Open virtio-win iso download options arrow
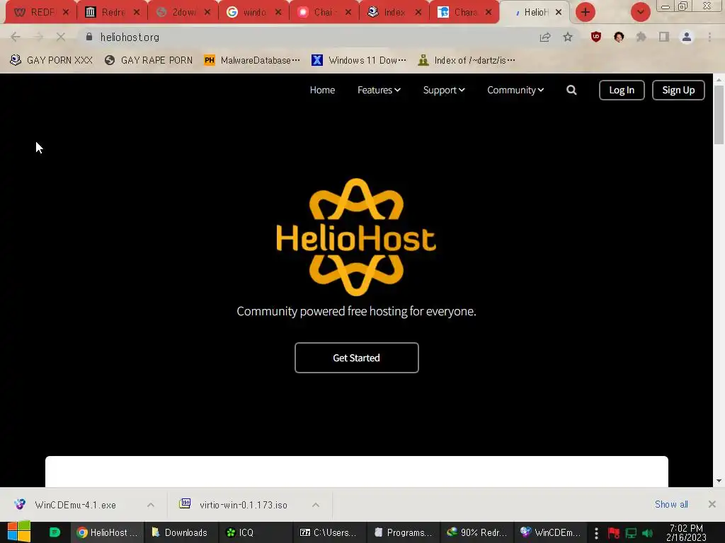Viewport: 725px width, 543px height. click(x=316, y=505)
